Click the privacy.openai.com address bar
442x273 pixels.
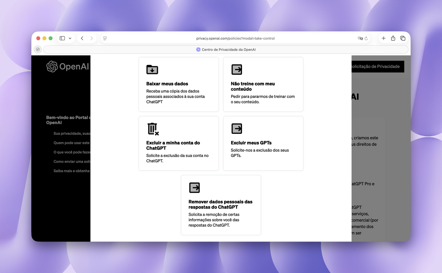(235, 38)
